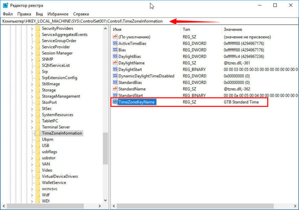Select the StorageManagement key in tree
This screenshot has width=299, height=210.
[x=61, y=96]
